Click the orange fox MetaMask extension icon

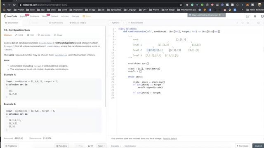click(x=247, y=5)
